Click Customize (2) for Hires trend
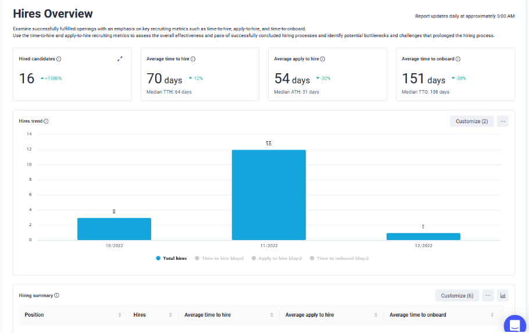This screenshot has height=333, width=529. (x=471, y=121)
